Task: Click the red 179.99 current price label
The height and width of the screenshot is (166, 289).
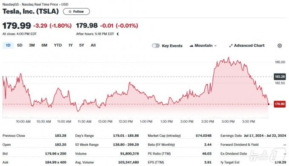Action: tap(280, 104)
